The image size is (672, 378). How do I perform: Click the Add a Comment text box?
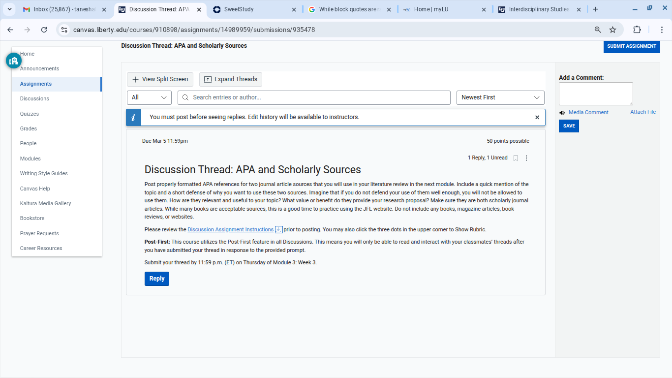pos(596,94)
